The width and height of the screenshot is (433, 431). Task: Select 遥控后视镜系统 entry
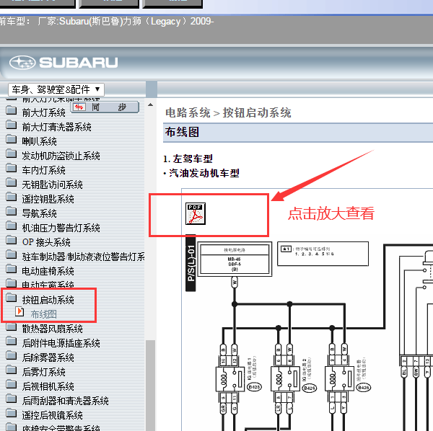click(52, 415)
